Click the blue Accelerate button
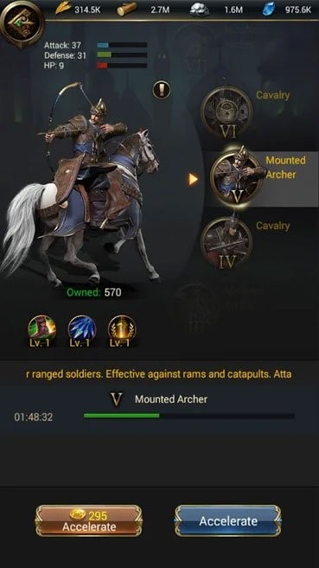319x568 pixels. tap(228, 521)
